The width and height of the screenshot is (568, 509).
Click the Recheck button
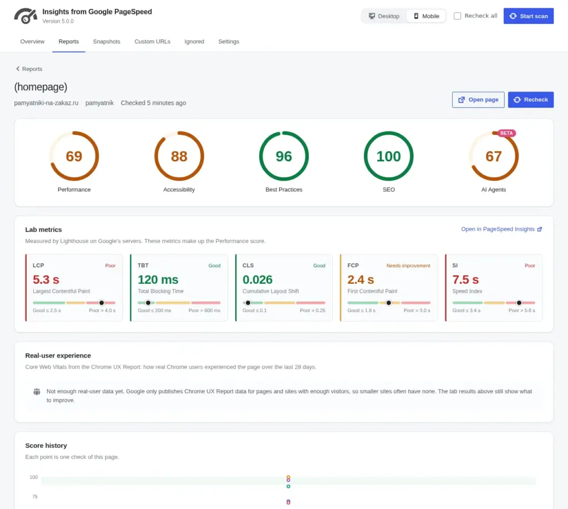530,100
